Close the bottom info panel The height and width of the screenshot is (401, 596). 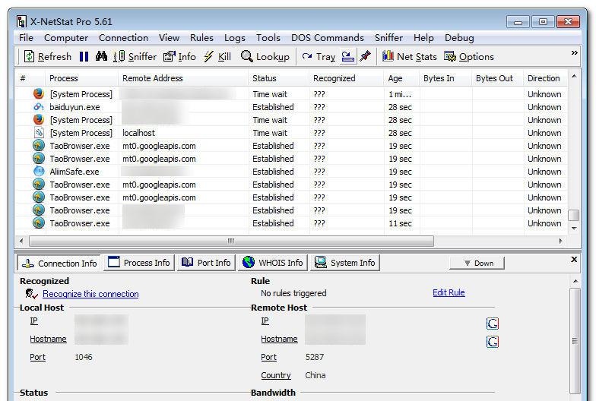point(574,260)
